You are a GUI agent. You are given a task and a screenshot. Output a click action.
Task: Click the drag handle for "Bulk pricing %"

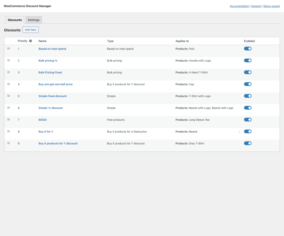coord(8,60)
